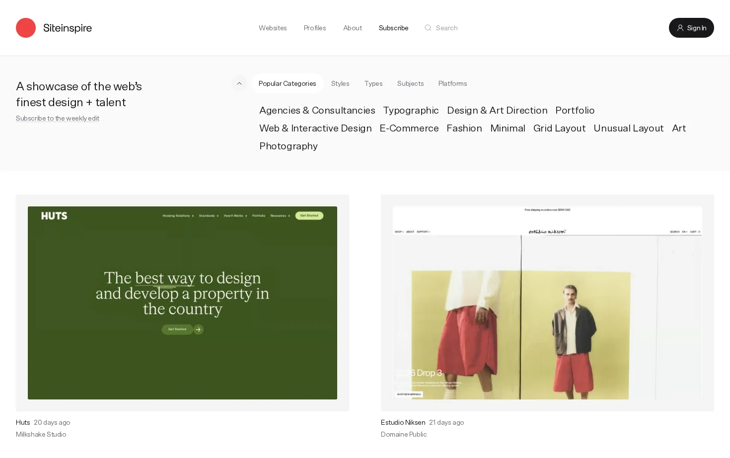Switch to the Platforms tab
730x458 pixels.
pos(452,83)
